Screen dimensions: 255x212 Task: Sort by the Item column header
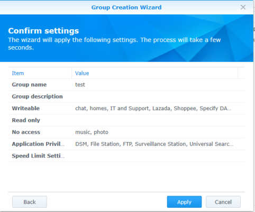click(x=40, y=73)
